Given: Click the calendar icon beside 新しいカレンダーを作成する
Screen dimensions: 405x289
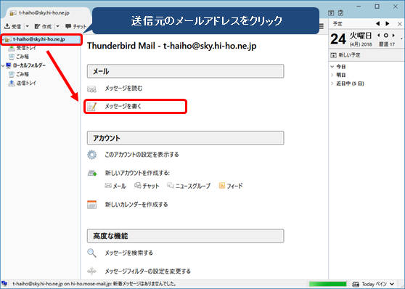Looking at the screenshot, I should tap(91, 205).
